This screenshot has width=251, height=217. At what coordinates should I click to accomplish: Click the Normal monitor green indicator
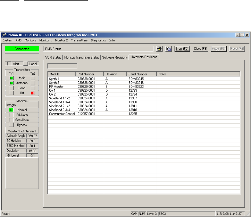coord(11,110)
